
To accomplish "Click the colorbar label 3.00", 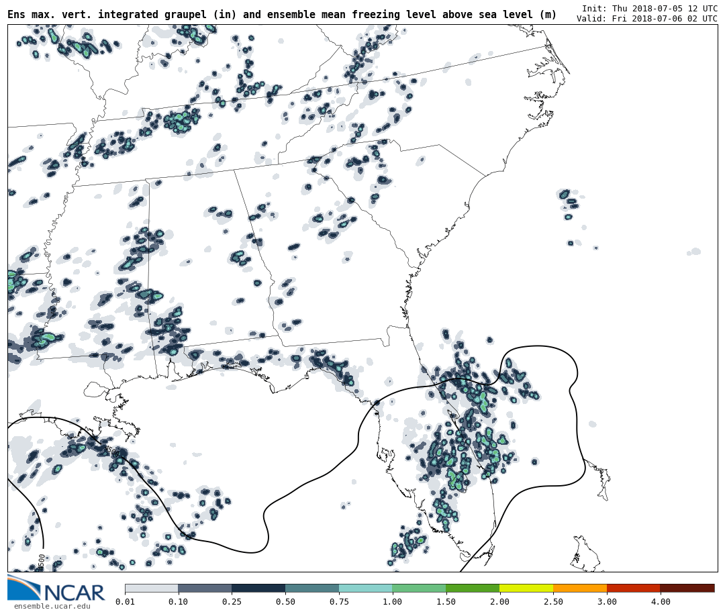I will click(607, 601).
